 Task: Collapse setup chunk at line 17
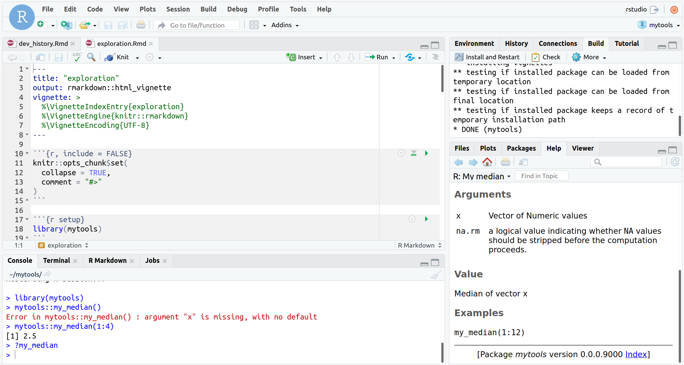[x=27, y=219]
